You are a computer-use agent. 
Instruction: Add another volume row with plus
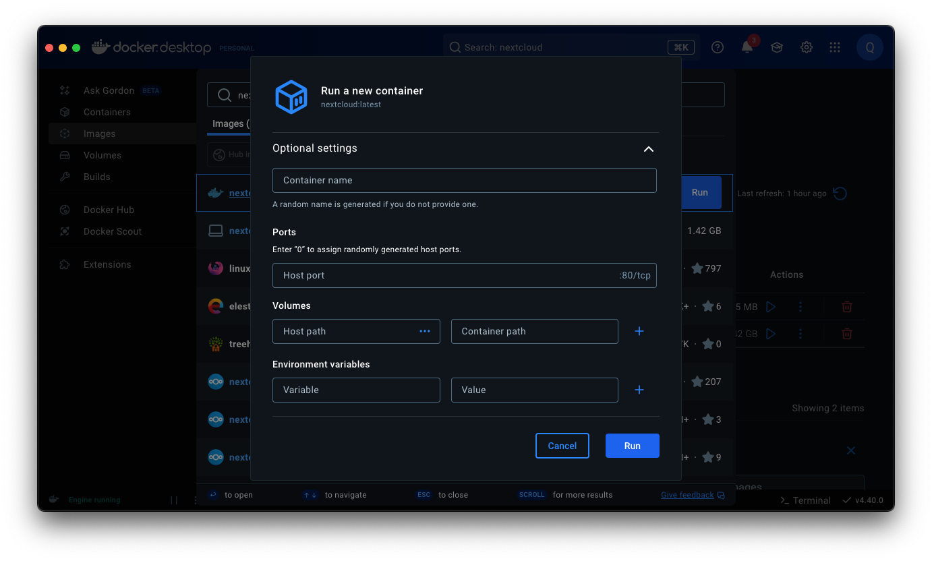click(639, 331)
